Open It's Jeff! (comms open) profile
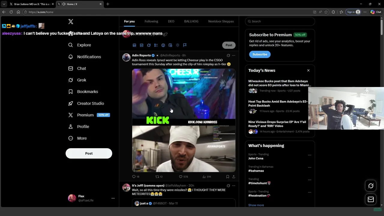 (x=148, y=186)
